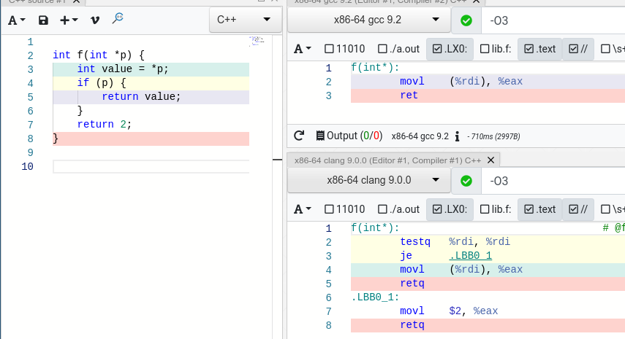This screenshot has height=339, width=625.
Task: Click the gcc compiler options field containing -O3
Action: click(x=554, y=20)
